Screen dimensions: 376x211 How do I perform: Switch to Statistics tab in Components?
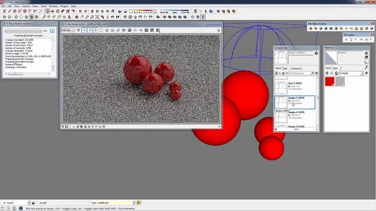pos(296,69)
